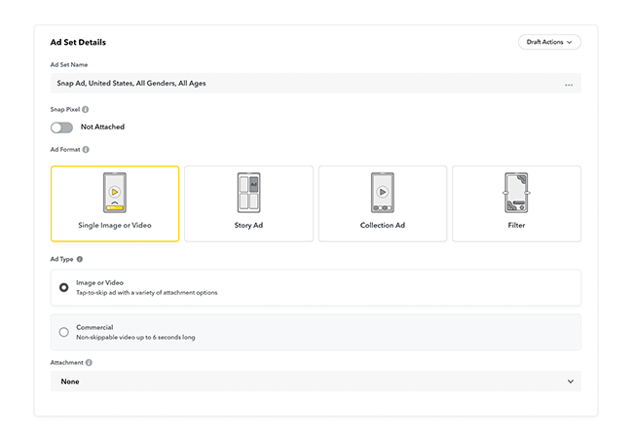Select the Story Ad format card
Viewport: 633px width, 437px height.
(x=248, y=203)
